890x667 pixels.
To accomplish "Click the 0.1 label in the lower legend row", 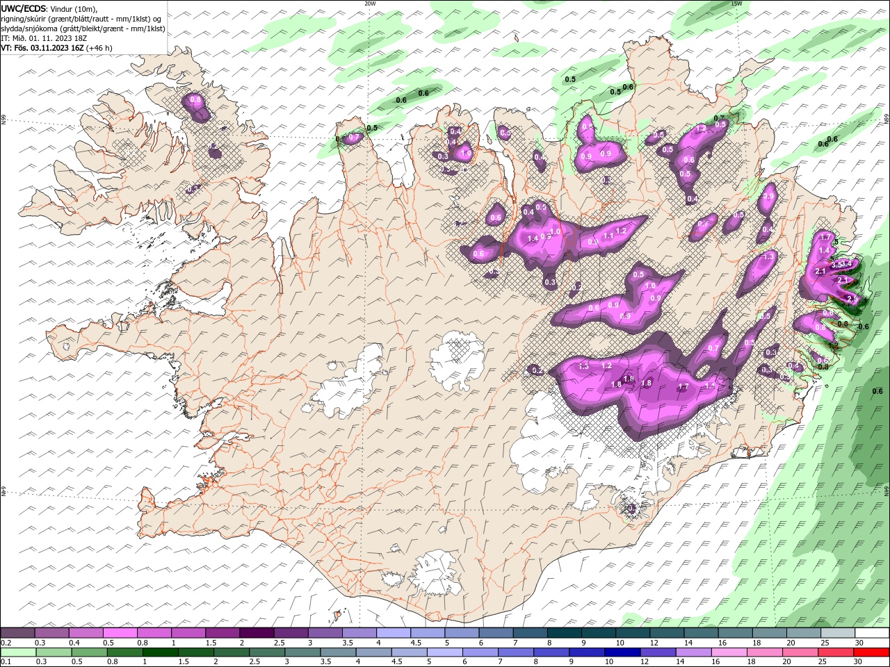I will (6, 662).
